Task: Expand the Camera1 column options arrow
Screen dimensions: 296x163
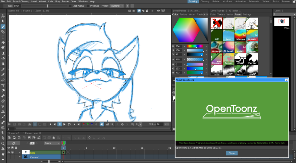Action: 20,157
